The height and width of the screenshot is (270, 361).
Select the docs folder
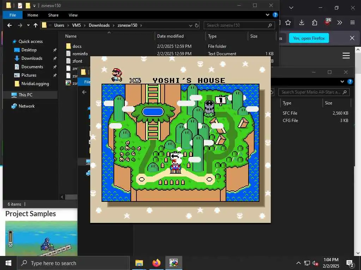pyautogui.click(x=77, y=46)
